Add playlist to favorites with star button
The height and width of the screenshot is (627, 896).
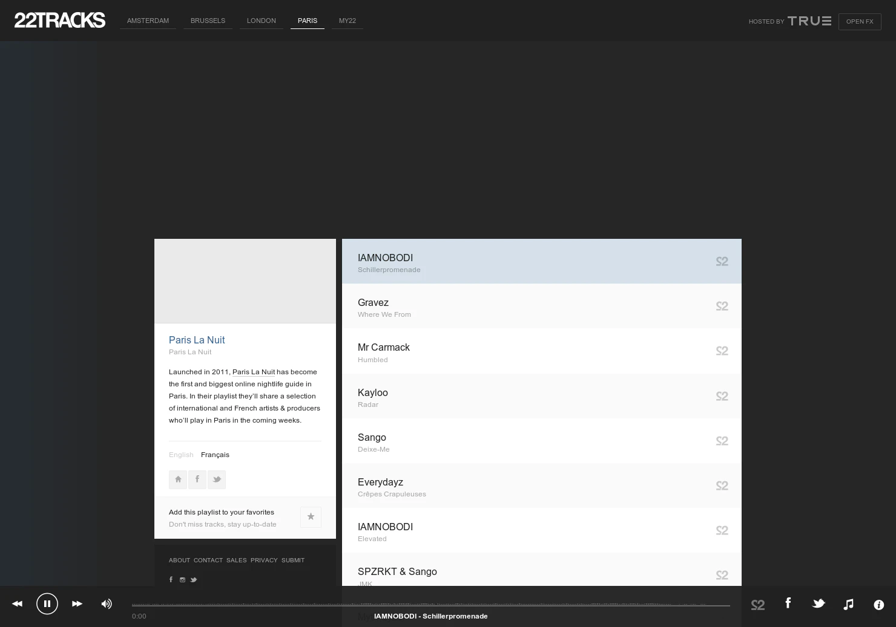(311, 517)
